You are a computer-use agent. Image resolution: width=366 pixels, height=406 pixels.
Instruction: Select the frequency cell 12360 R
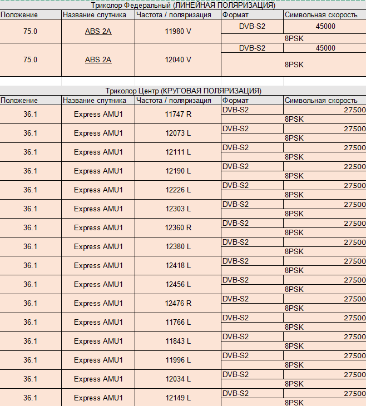(178, 227)
